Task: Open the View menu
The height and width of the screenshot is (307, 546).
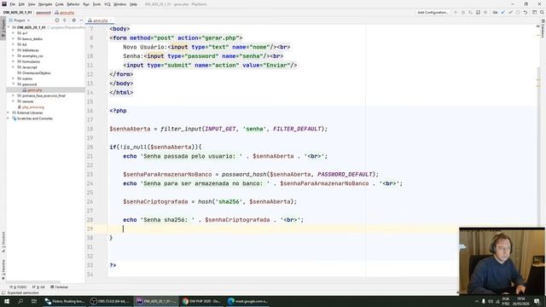Action: click(32, 4)
